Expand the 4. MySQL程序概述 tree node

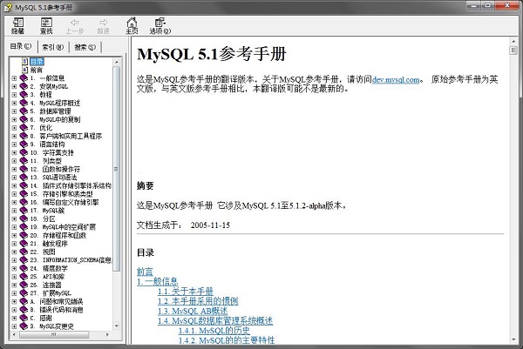point(14,103)
